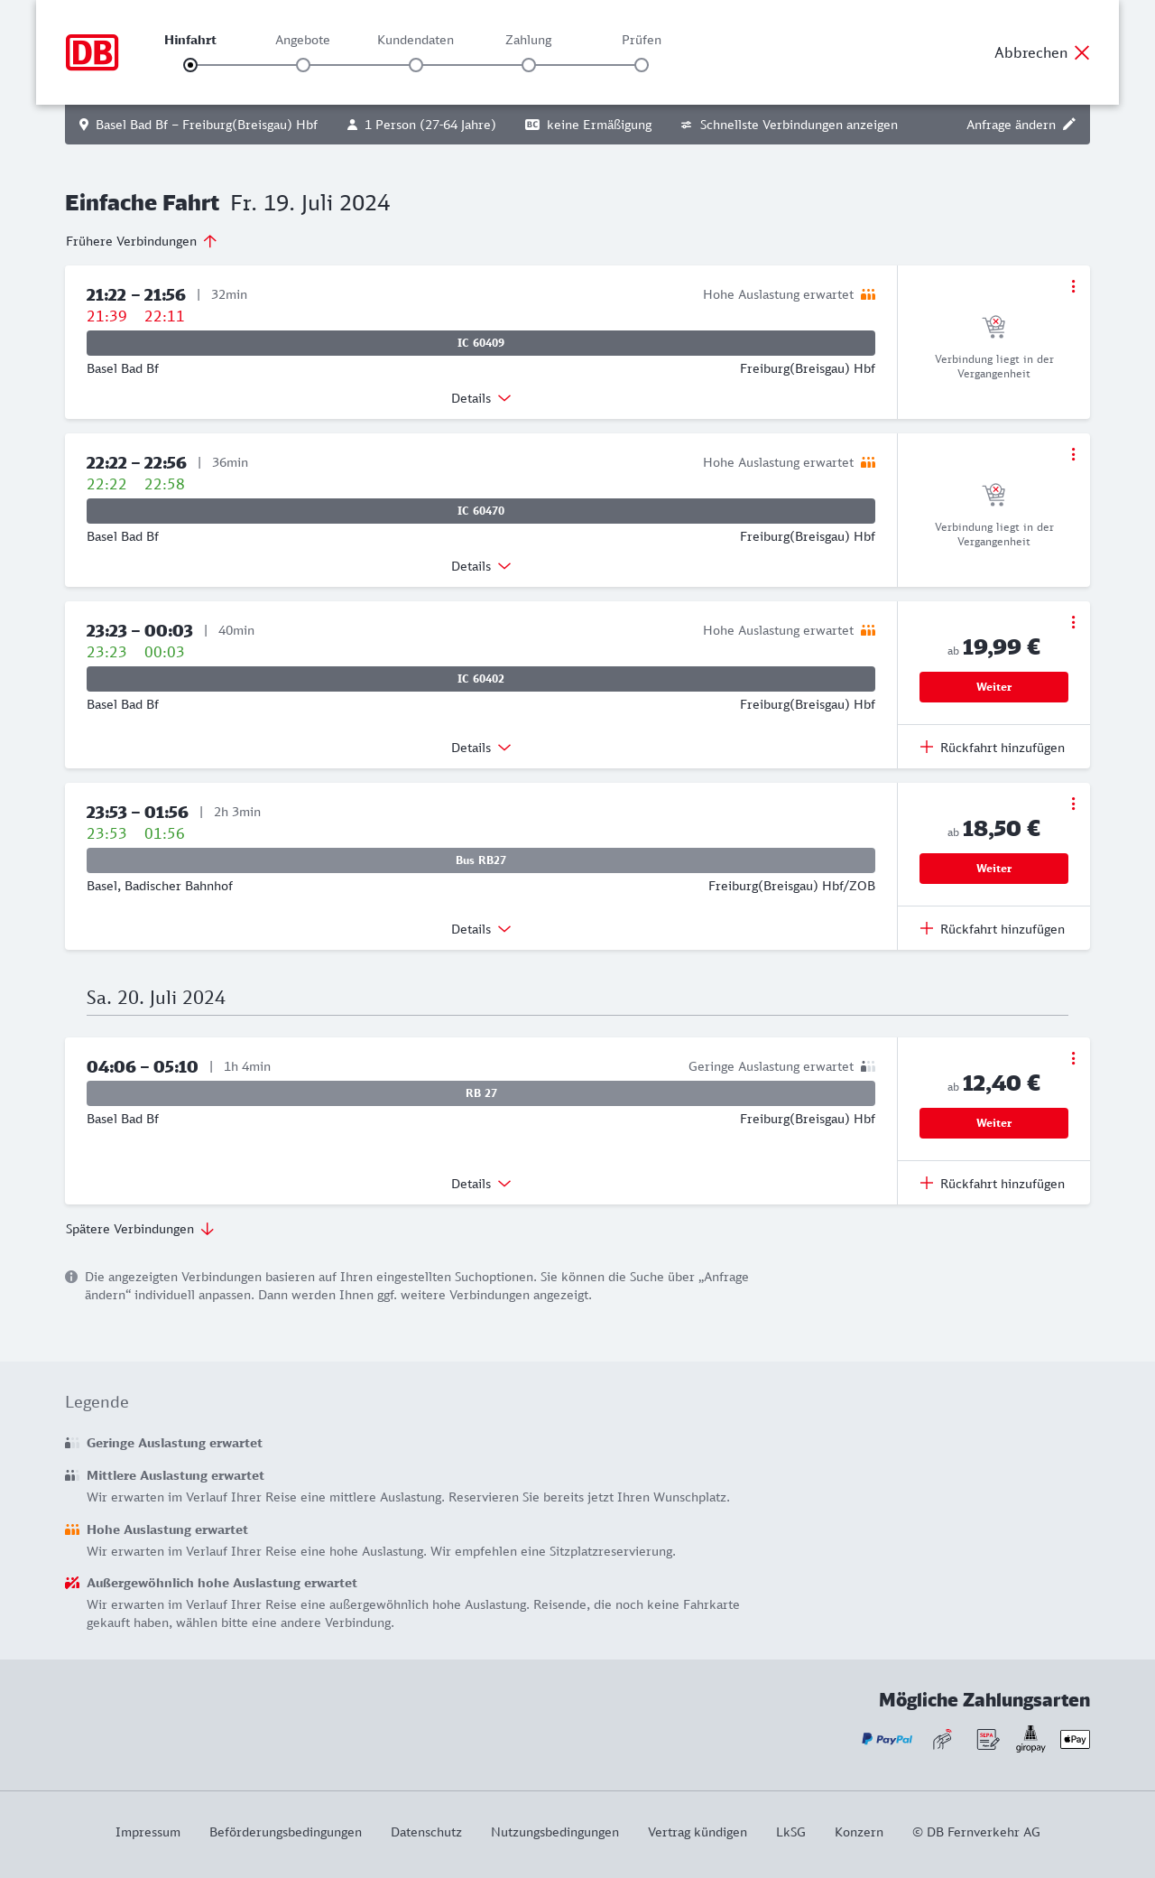The image size is (1155, 1878).
Task: Click the up arrow for earlier connections
Action: pyautogui.click(x=210, y=241)
